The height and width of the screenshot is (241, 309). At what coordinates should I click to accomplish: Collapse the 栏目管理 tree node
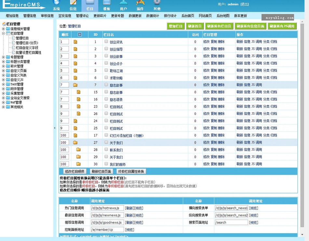coord(3,33)
